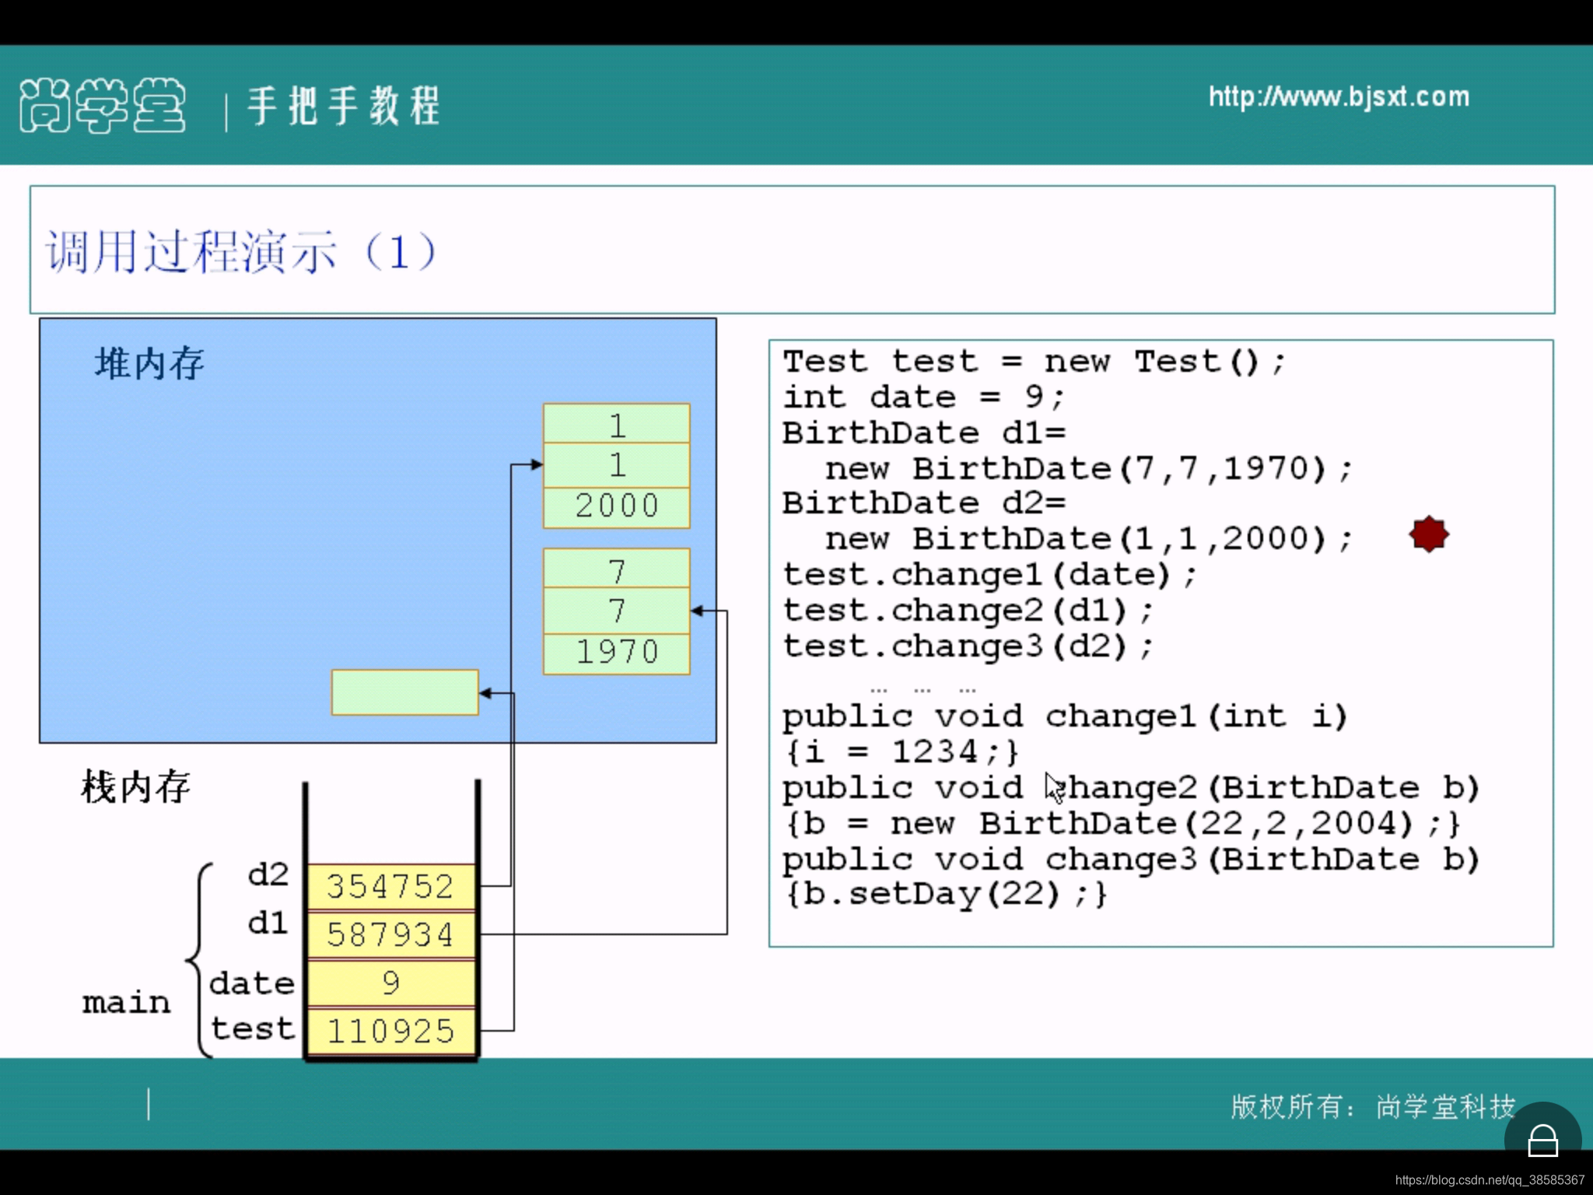Click the 调用过程演示 (1) slide title
The image size is (1593, 1195).
(241, 251)
